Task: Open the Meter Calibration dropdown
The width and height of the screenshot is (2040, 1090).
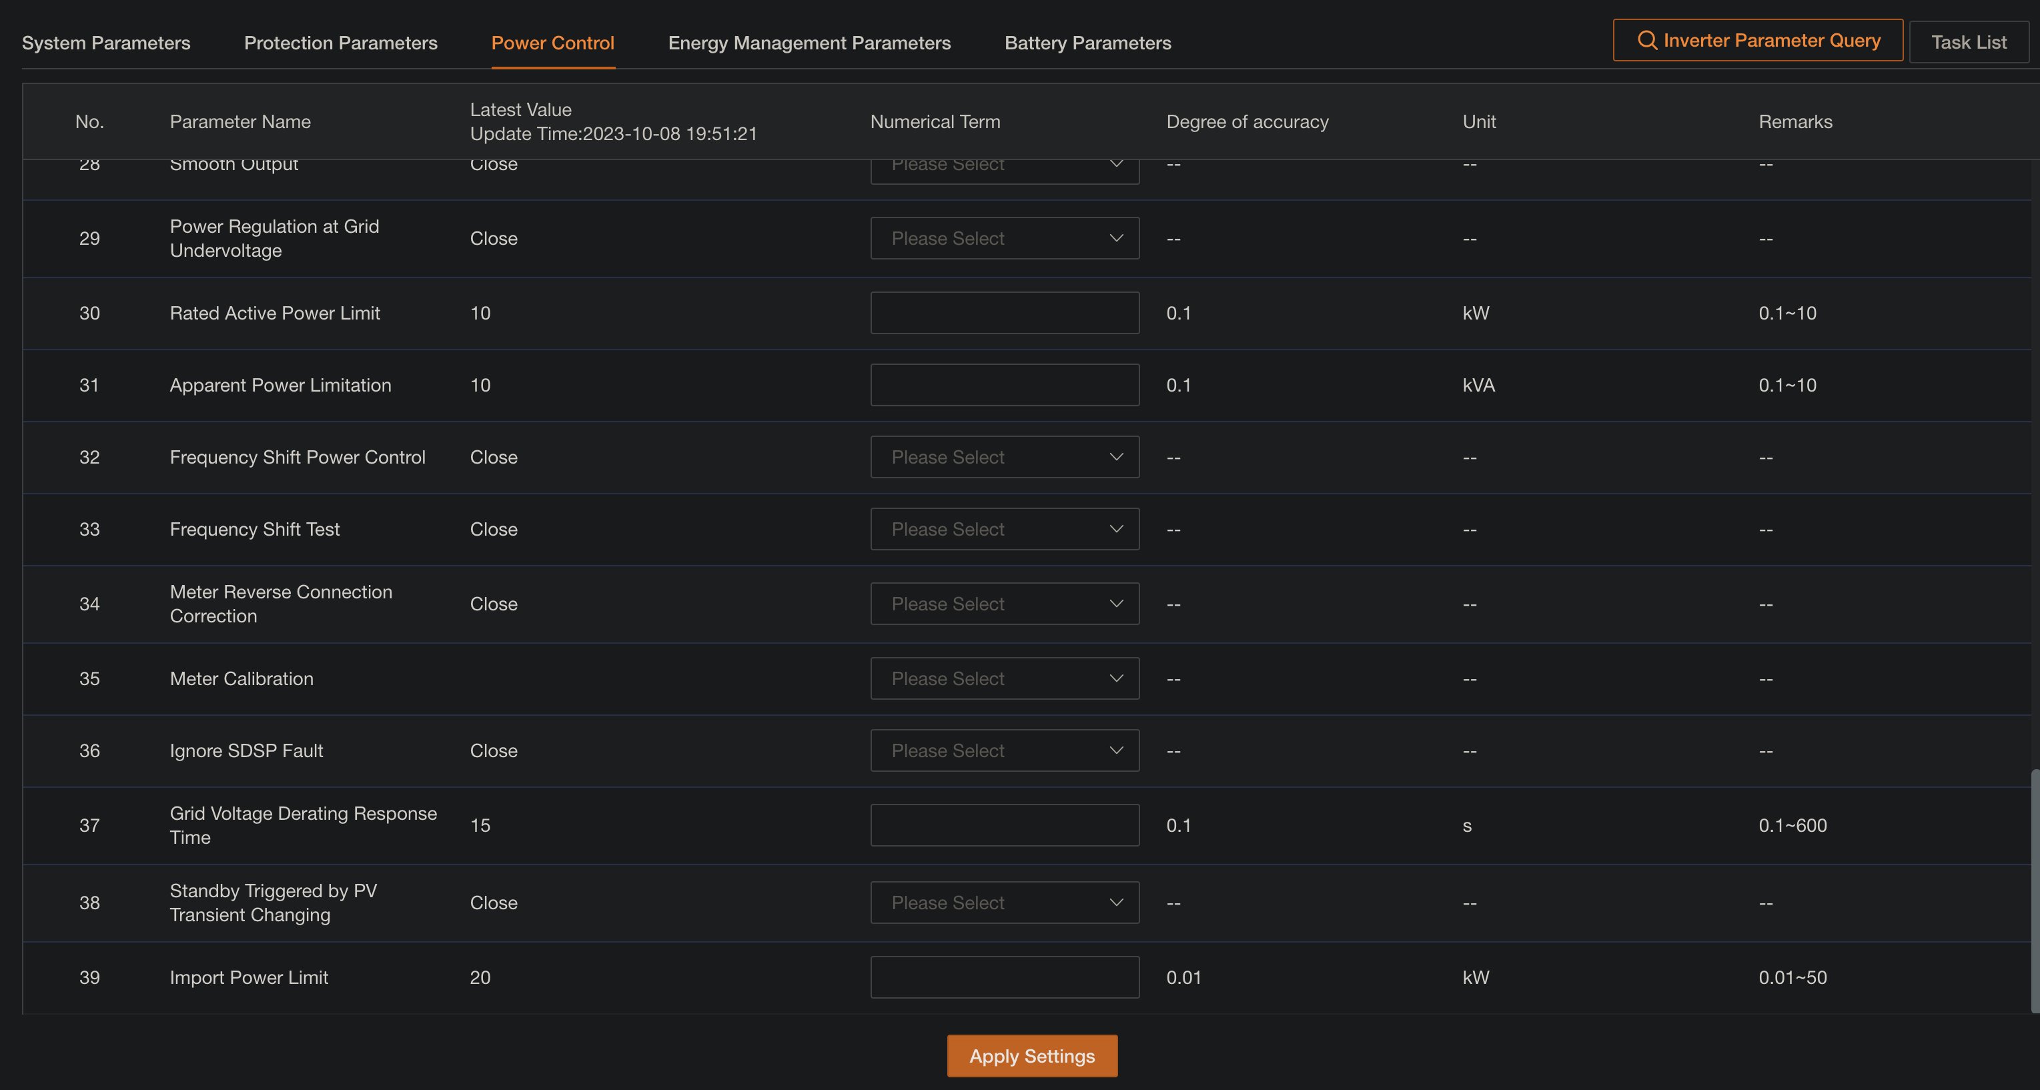Action: click(x=1004, y=678)
